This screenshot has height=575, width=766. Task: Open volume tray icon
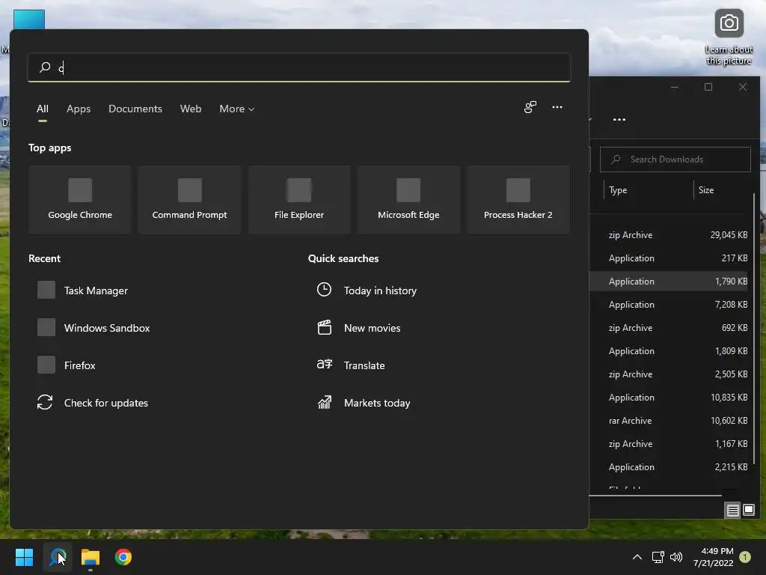click(x=676, y=557)
